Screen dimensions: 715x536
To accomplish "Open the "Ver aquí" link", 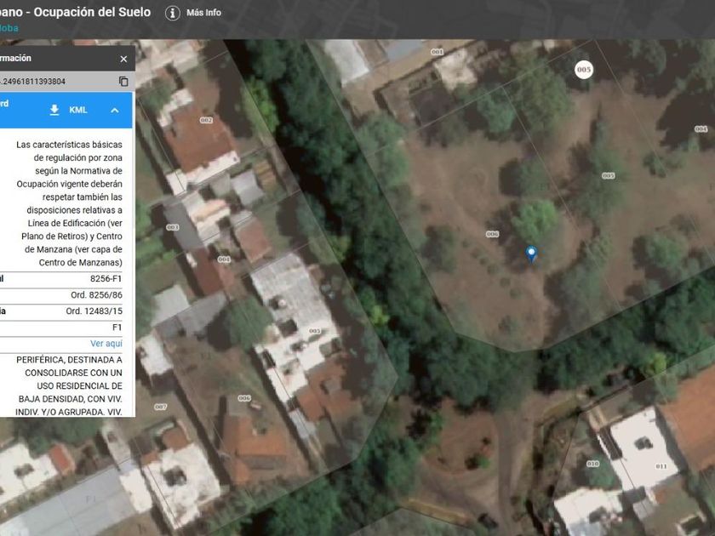I will click(x=106, y=344).
